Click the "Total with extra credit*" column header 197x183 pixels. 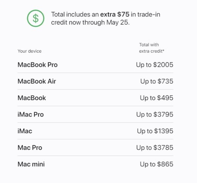151,48
